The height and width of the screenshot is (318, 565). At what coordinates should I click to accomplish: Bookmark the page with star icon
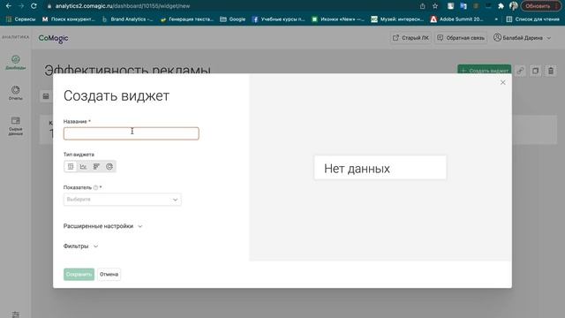coord(435,6)
